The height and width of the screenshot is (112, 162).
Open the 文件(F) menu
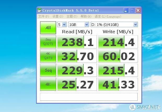point(44,16)
